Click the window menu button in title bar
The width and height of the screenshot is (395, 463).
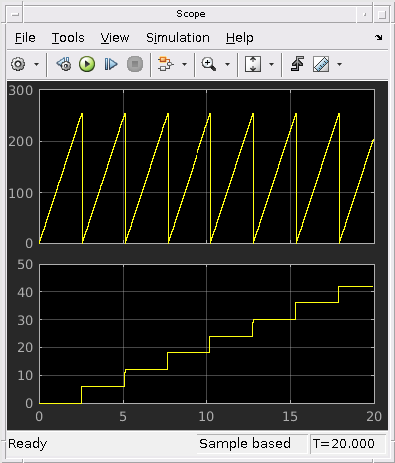[15, 14]
